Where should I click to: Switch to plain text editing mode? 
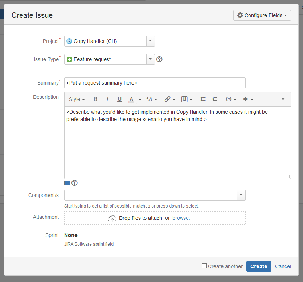[67, 183]
